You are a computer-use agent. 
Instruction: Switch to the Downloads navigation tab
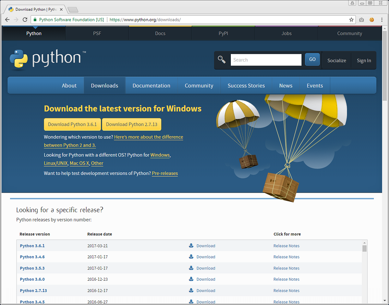click(x=104, y=85)
